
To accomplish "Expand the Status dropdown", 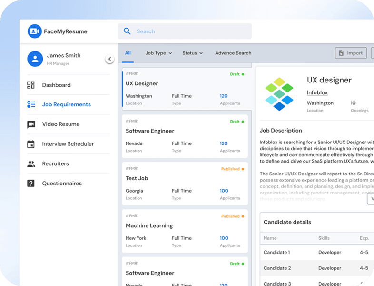I will [193, 53].
